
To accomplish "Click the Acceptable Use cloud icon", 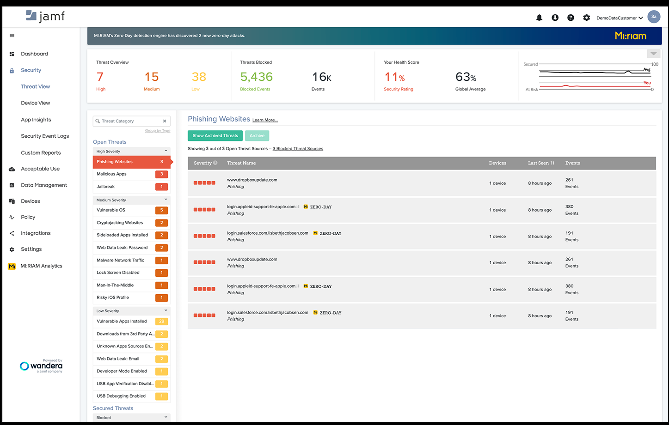I will (12, 169).
